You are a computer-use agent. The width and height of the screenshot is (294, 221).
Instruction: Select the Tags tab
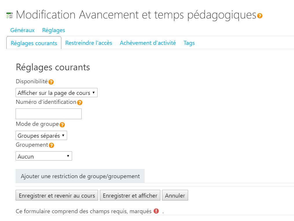coord(189,43)
